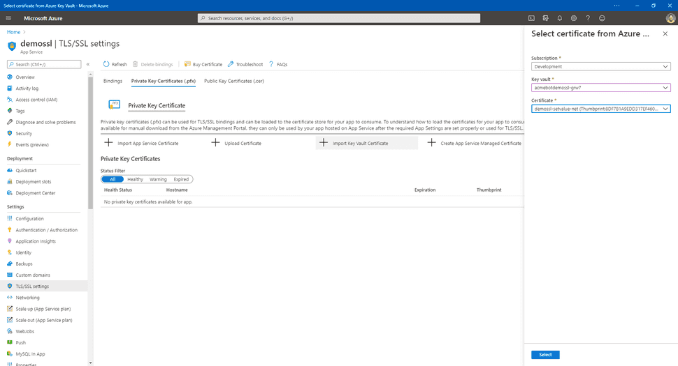Open the user account avatar
The width and height of the screenshot is (678, 366).
(x=670, y=18)
